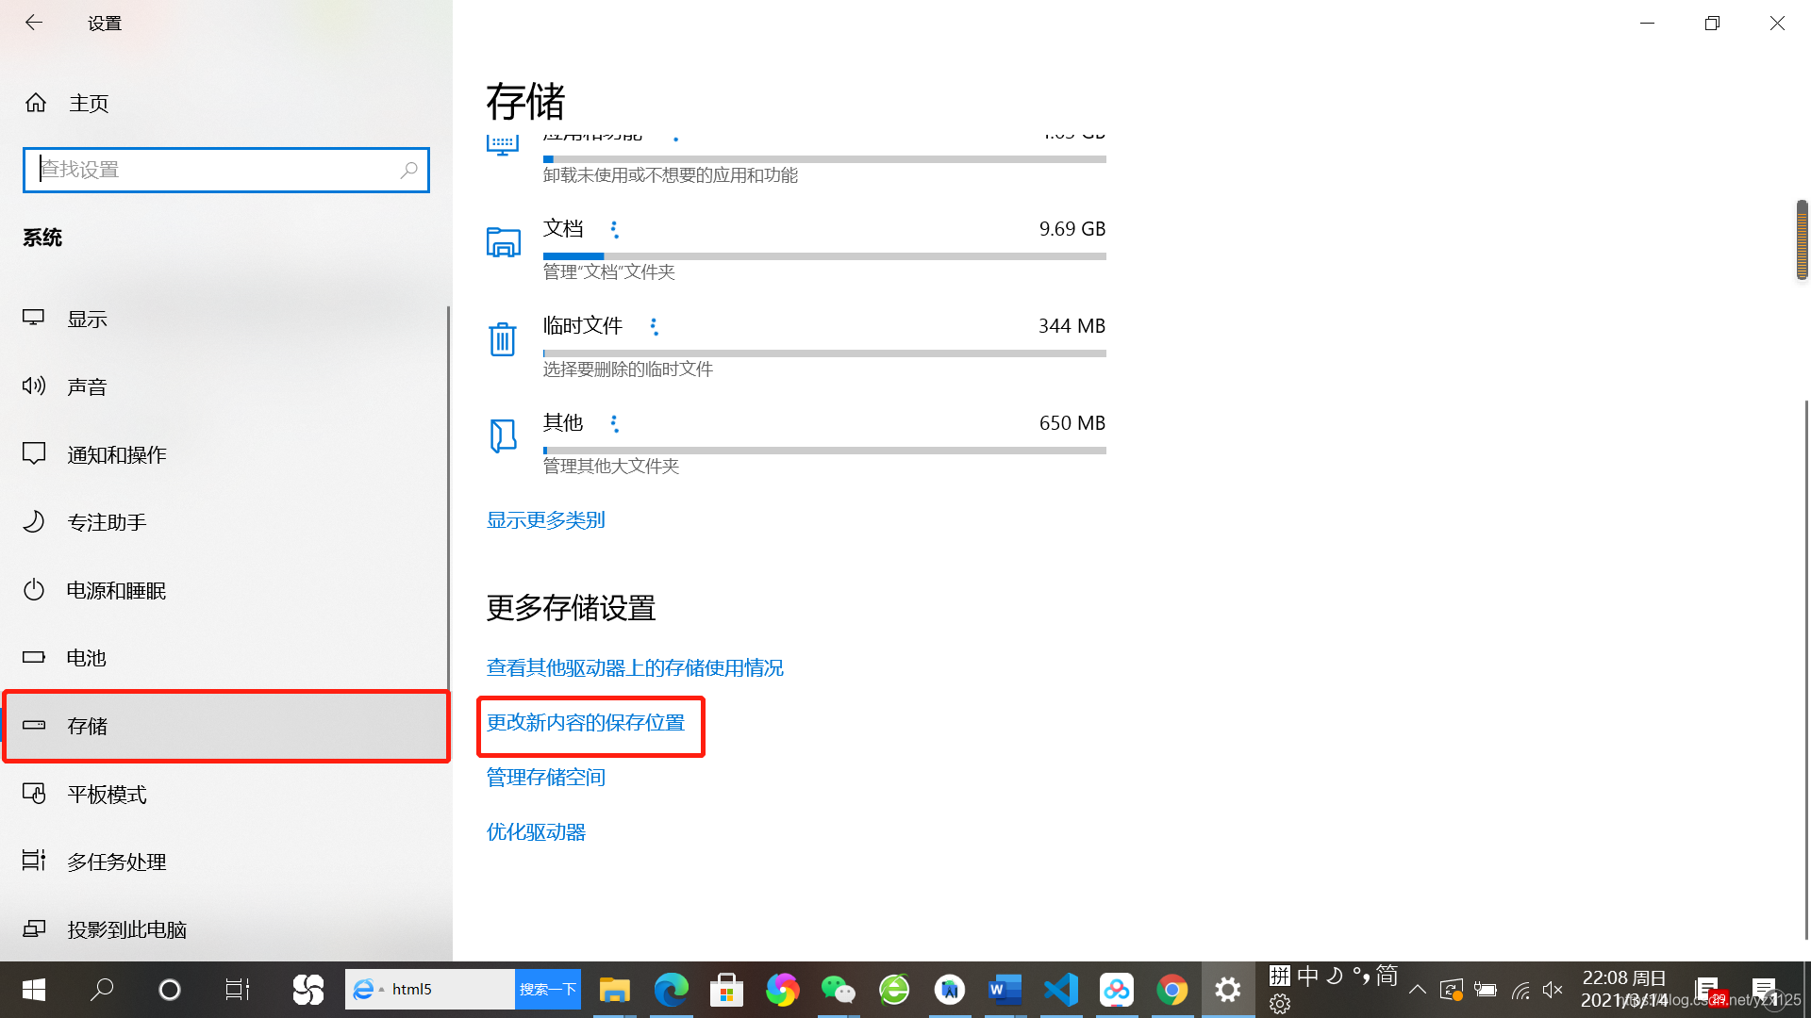Viewport: 1811px width, 1018px height.
Task: Launch Visual Studio Code from taskbar
Action: 1061,990
